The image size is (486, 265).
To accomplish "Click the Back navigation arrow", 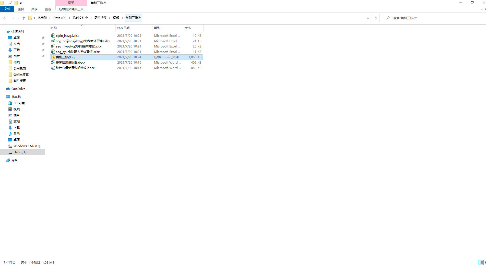I will point(5,18).
